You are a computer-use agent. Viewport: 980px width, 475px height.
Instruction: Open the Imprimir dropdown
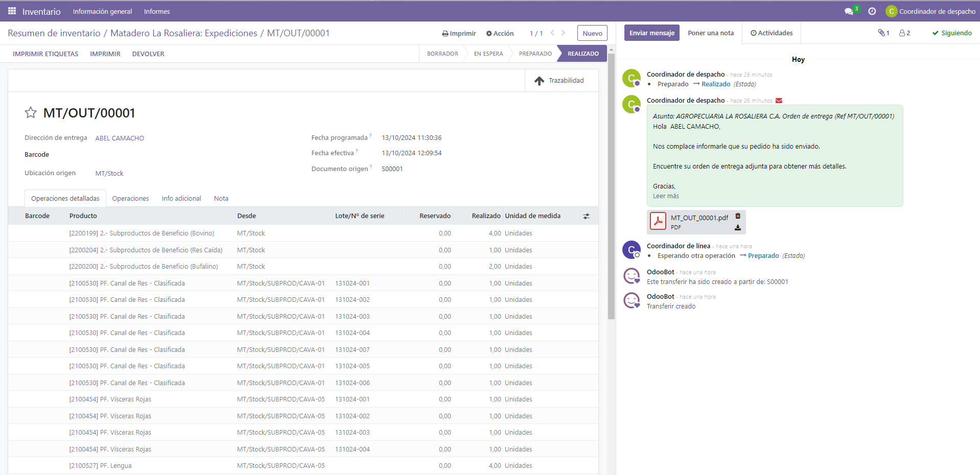click(459, 33)
